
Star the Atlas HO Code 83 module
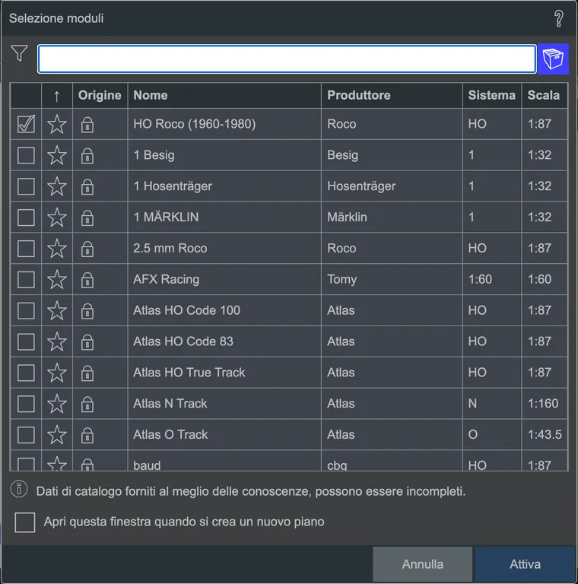pyautogui.click(x=56, y=341)
